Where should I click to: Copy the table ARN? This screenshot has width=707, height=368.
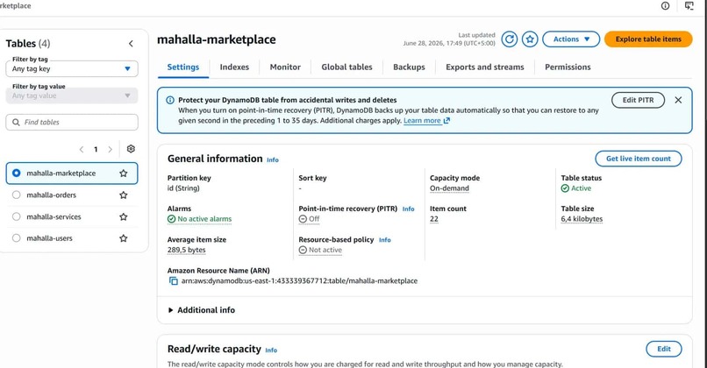[x=173, y=281]
